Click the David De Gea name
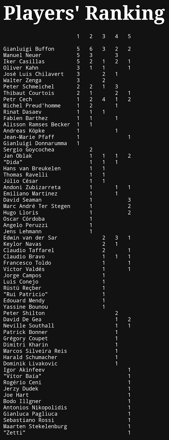169x440 pixels. click(x=22, y=320)
